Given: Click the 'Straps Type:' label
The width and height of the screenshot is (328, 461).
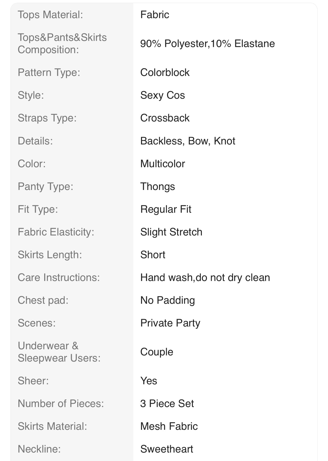Looking at the screenshot, I should (x=47, y=118).
